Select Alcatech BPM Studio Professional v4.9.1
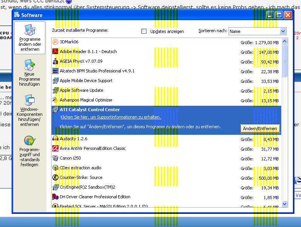This screenshot has width=301, height=227. point(166,71)
